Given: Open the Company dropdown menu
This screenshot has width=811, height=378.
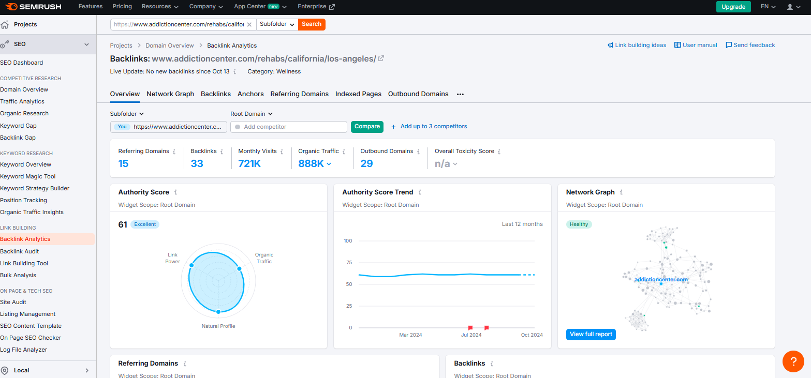Looking at the screenshot, I should pyautogui.click(x=206, y=7).
